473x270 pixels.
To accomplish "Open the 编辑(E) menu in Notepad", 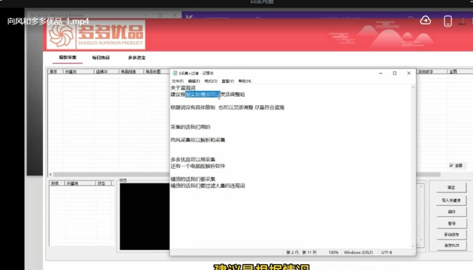I will (194, 81).
